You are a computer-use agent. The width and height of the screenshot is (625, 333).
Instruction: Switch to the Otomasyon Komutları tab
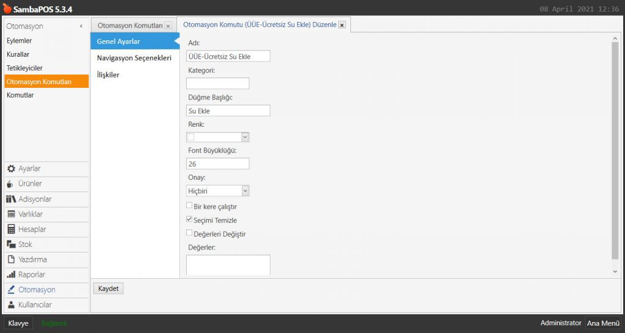[130, 26]
